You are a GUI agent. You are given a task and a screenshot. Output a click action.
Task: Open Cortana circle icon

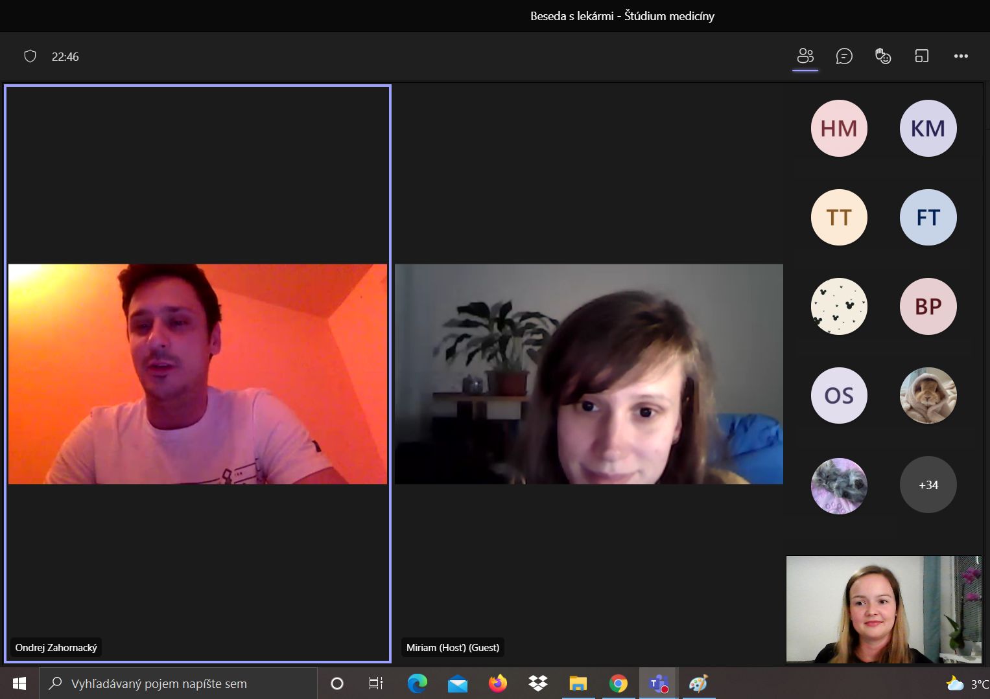click(337, 683)
